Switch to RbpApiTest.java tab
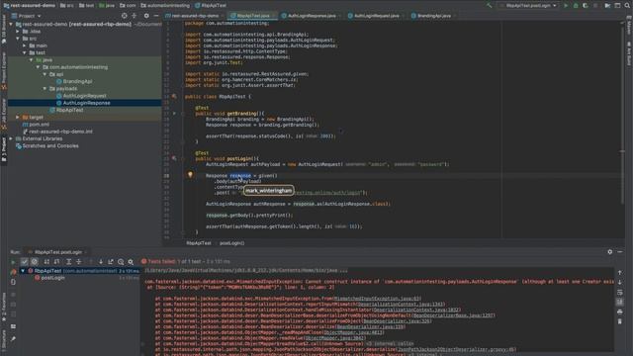The height and width of the screenshot is (356, 633). pyautogui.click(x=252, y=16)
